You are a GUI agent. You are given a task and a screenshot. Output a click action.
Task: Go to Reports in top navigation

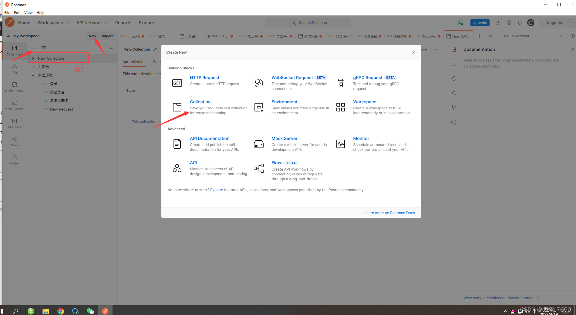(123, 23)
